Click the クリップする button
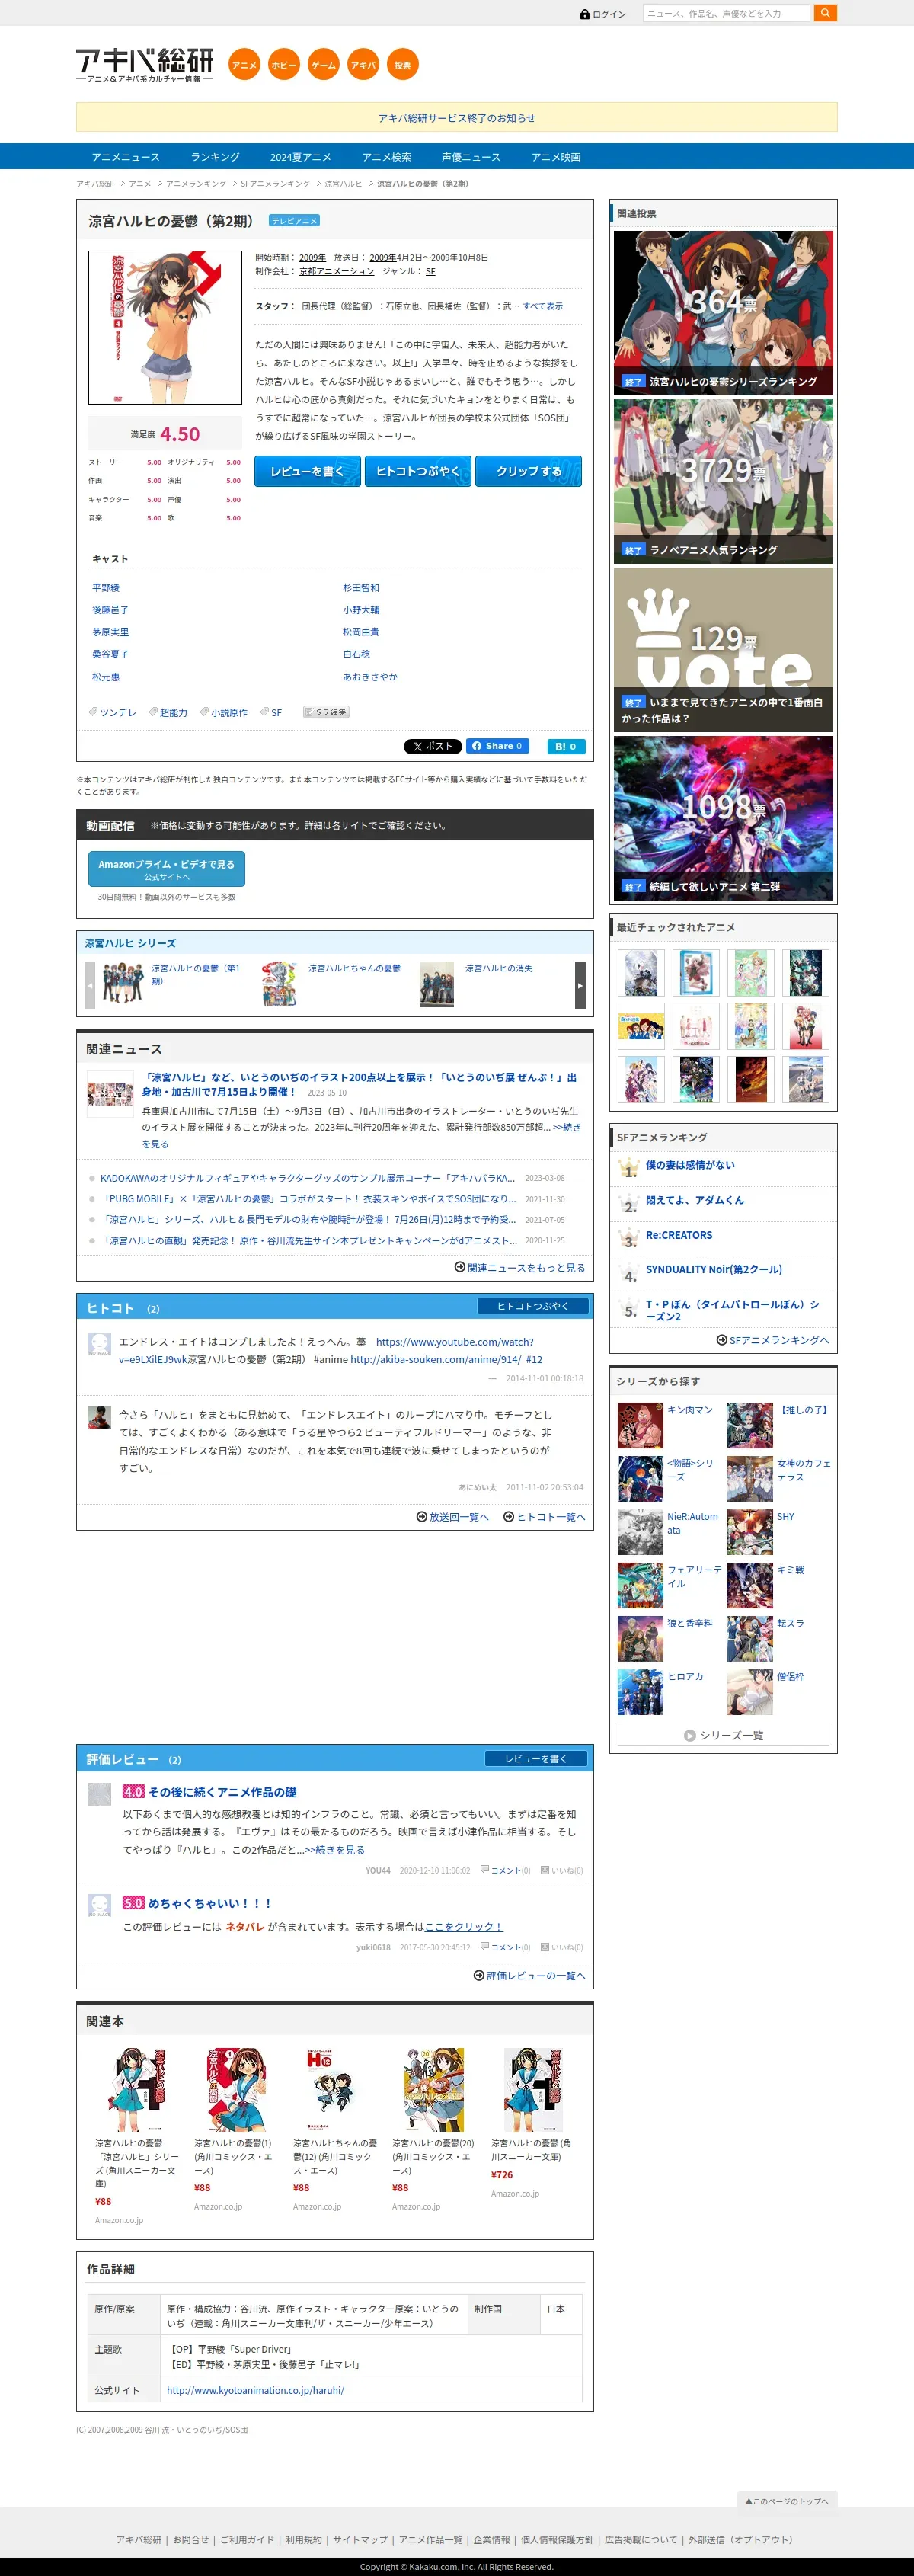The width and height of the screenshot is (914, 2576). click(x=528, y=471)
